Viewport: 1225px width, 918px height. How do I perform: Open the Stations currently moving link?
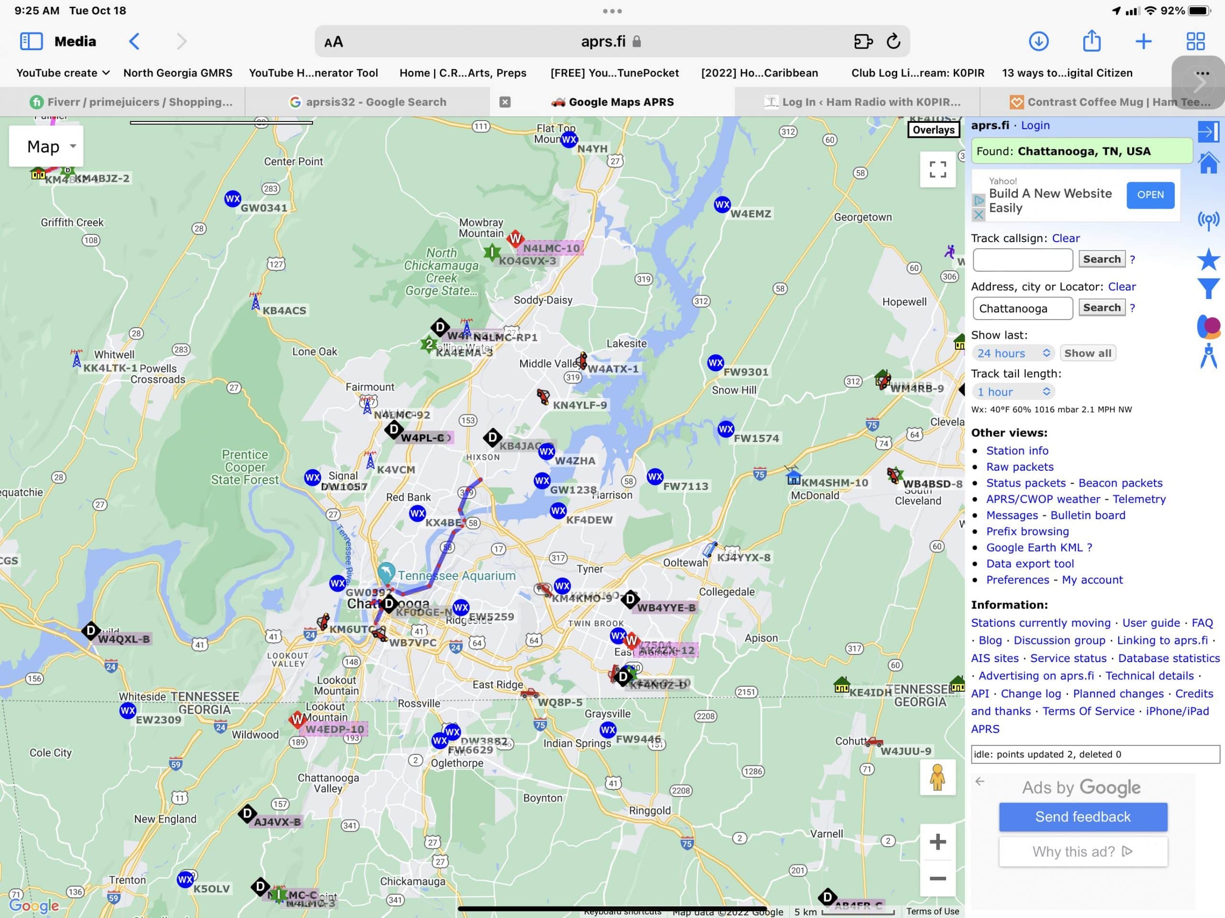pyautogui.click(x=1041, y=623)
